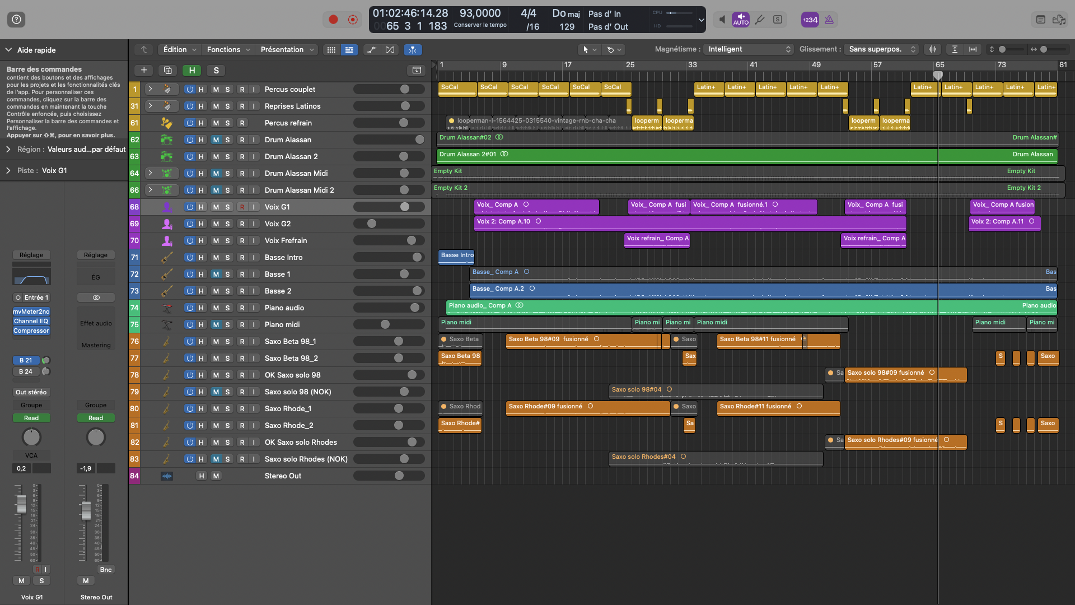Activate the count-in 1234 icon

point(809,19)
